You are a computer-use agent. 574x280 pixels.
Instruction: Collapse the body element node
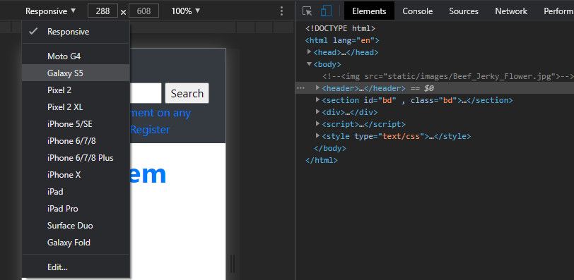[x=310, y=64]
